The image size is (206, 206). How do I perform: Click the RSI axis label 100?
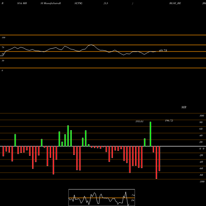(3, 37)
